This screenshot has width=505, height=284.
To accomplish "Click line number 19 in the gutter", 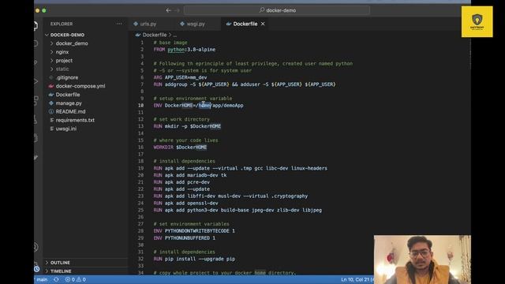I will (140, 168).
